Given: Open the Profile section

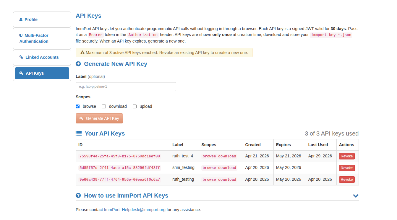Looking at the screenshot, I should [x=42, y=19].
